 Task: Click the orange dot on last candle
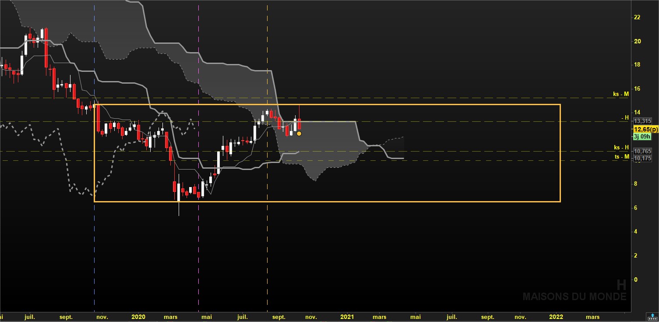[x=299, y=133]
